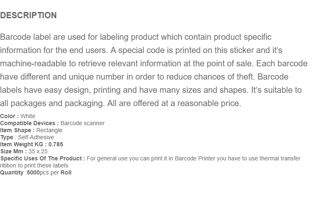Image resolution: width=312 pixels, height=201 pixels.
Task: Click the 35 x 25 size value
Action: pos(38,151)
